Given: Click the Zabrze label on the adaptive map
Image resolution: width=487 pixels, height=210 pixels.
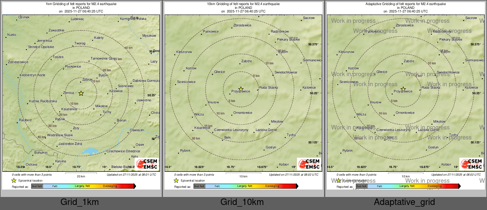Looking at the screenshot, I should click(x=409, y=61).
